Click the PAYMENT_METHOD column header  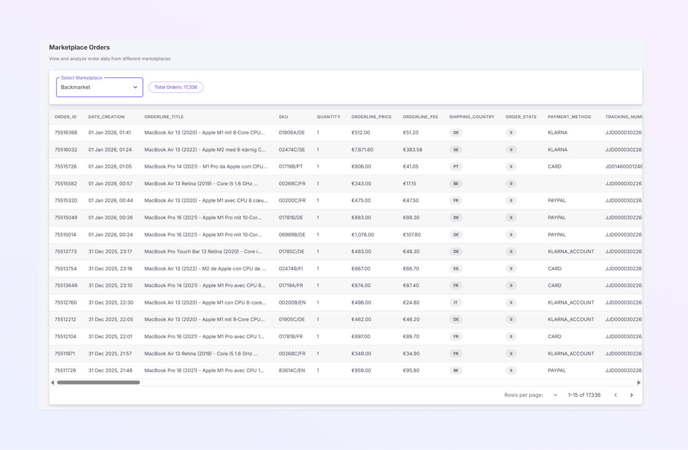tap(569, 117)
